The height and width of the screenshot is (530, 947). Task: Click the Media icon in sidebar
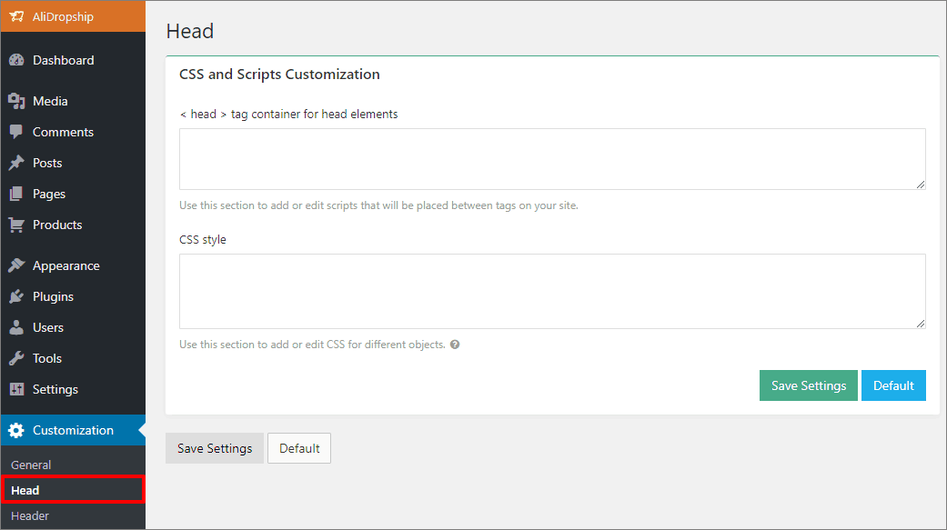(x=16, y=101)
